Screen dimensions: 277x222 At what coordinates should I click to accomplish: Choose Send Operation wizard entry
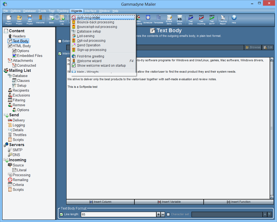103,45
